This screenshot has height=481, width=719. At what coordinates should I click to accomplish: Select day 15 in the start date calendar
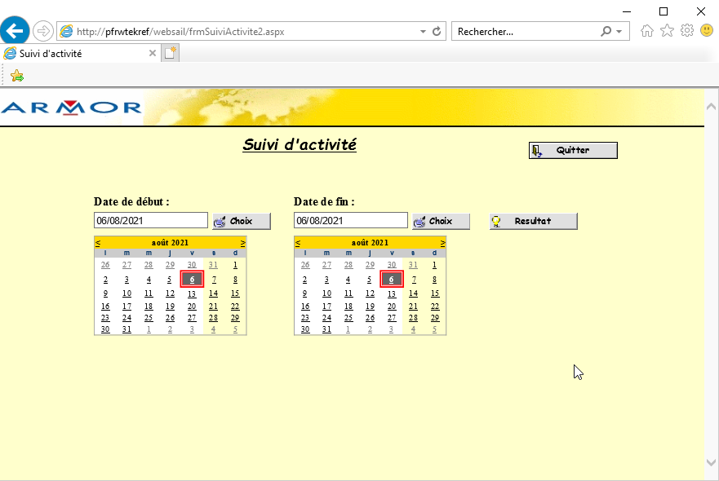point(235,293)
